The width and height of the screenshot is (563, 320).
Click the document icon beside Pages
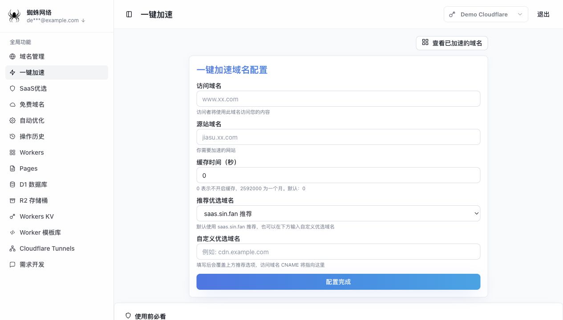click(x=12, y=168)
